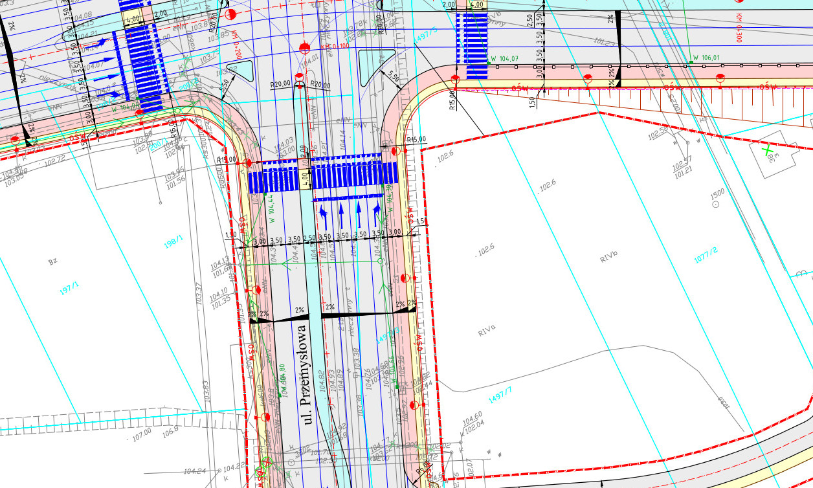The width and height of the screenshot is (813, 488).
Task: Click the red lamp symbol near KM 0+100
Action: pos(305,47)
